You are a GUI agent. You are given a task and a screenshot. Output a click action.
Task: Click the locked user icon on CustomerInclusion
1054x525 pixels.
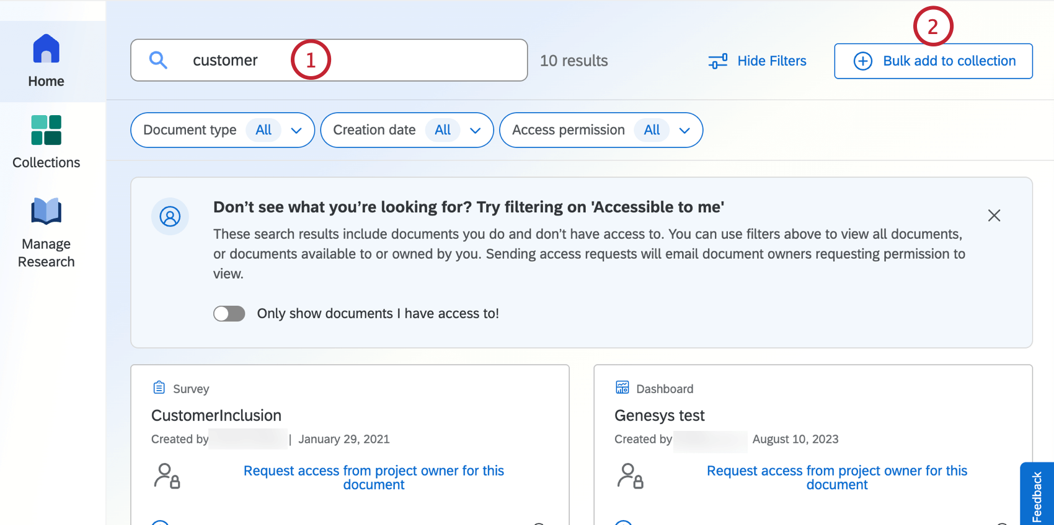[167, 476]
